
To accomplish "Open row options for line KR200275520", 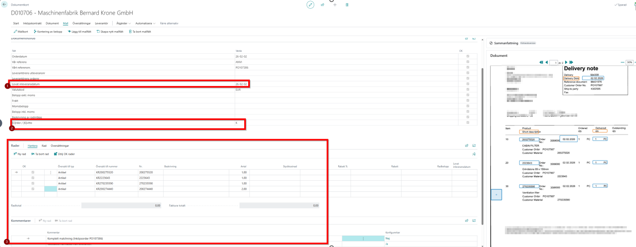I will (51, 172).
